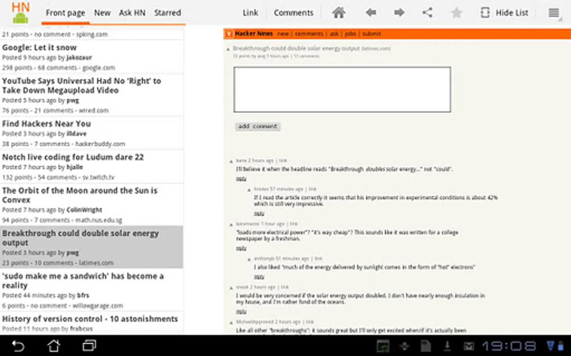
Task: Open 'Find Hackers Near You' story
Action: pos(46,124)
